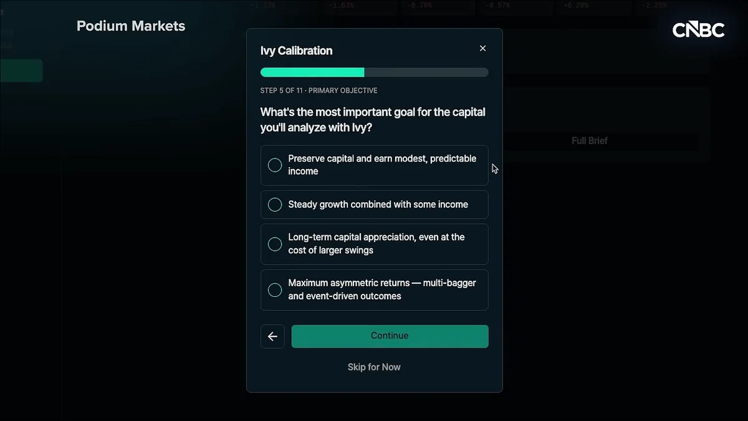Select Long-term capital appreciation option

click(x=374, y=244)
